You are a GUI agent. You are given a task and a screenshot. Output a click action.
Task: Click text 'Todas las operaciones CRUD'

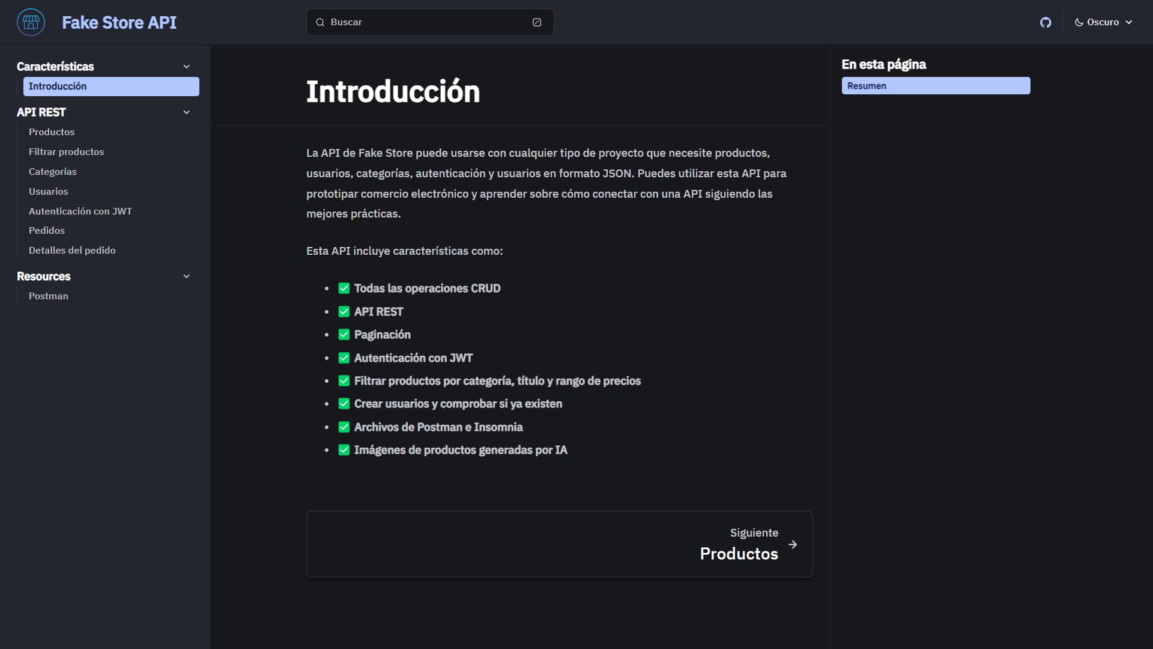427,288
